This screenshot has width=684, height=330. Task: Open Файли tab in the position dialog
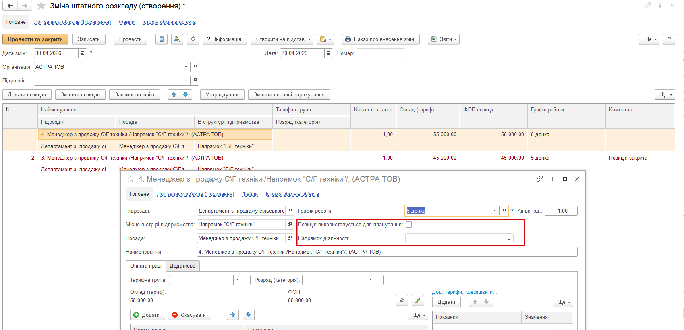[250, 194]
